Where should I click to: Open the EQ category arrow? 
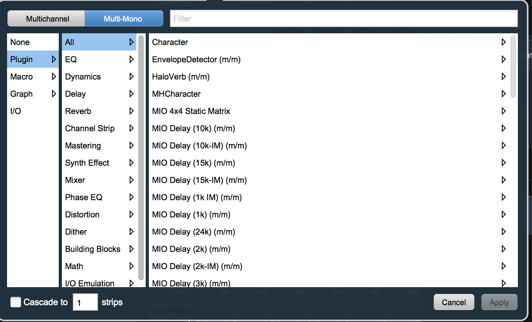point(132,60)
